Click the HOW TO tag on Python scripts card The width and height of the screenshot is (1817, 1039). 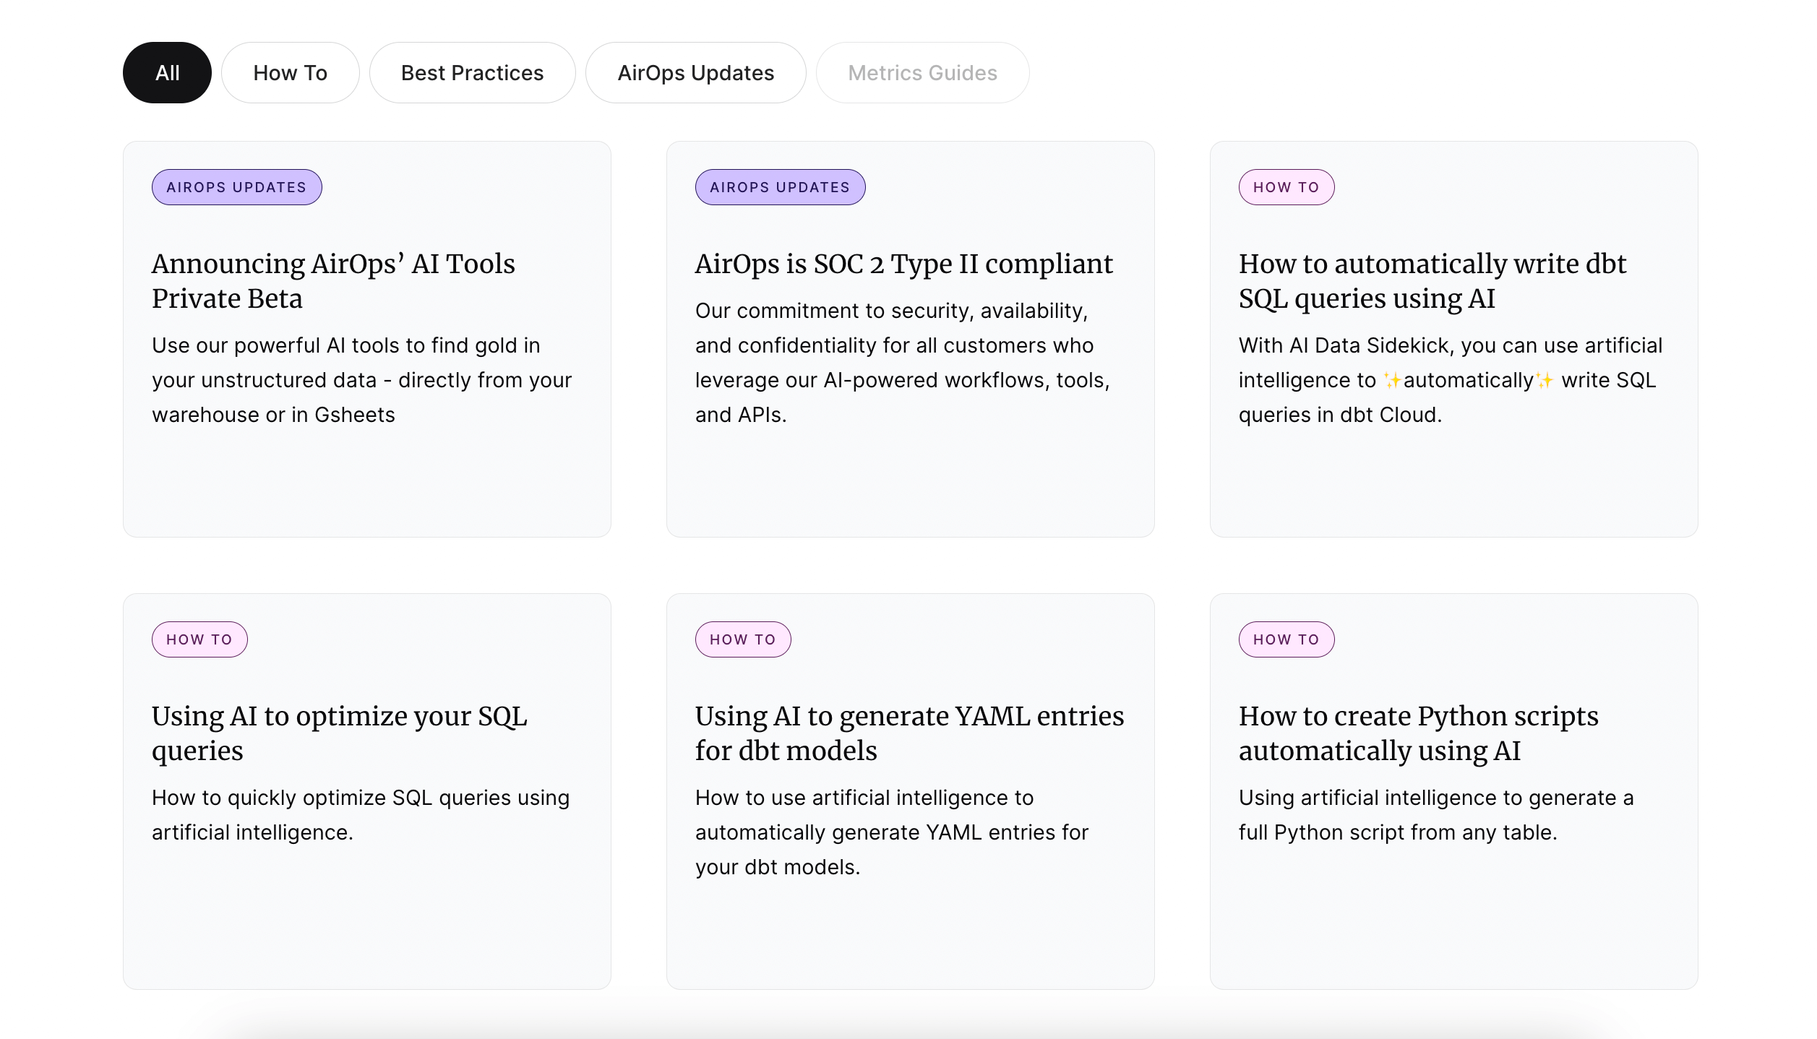click(x=1286, y=639)
